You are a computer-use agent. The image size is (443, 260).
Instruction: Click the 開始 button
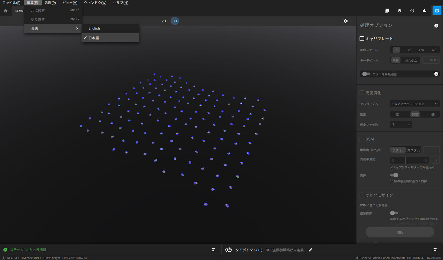(x=400, y=232)
